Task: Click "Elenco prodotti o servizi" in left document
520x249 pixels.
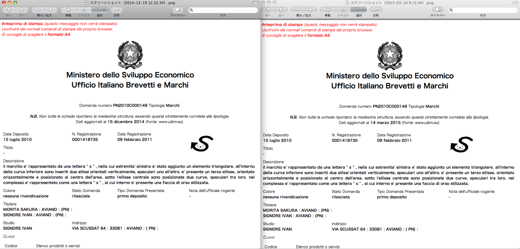Action: [x=58, y=246]
